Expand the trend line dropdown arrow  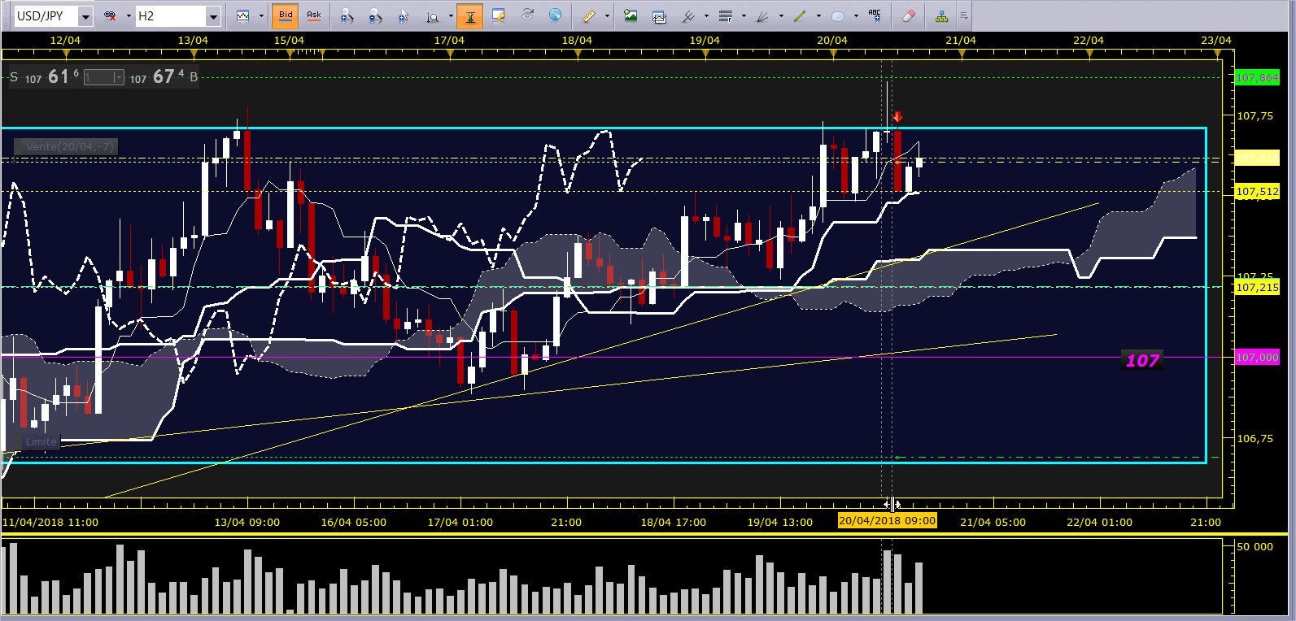click(818, 16)
